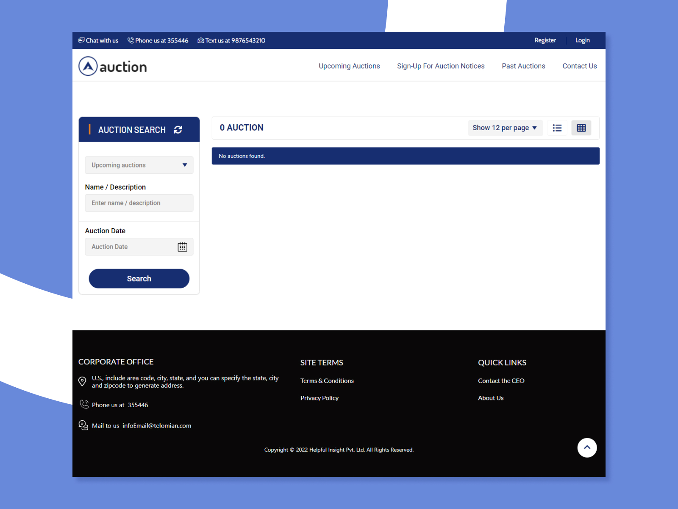Open Contact the CEO quick link
Viewport: 678px width, 509px height.
(501, 381)
